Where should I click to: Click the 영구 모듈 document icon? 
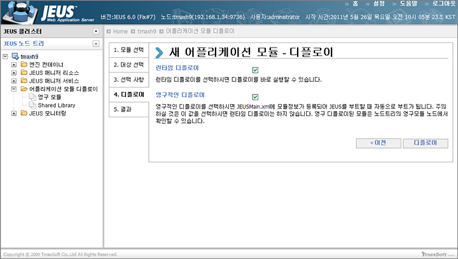(32, 96)
